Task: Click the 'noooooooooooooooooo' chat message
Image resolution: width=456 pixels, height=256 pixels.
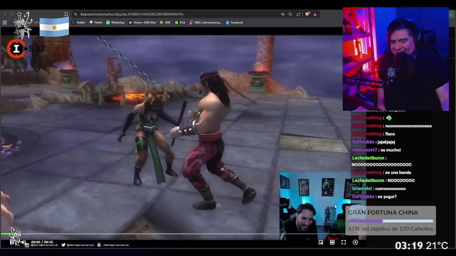Action: coord(408,126)
